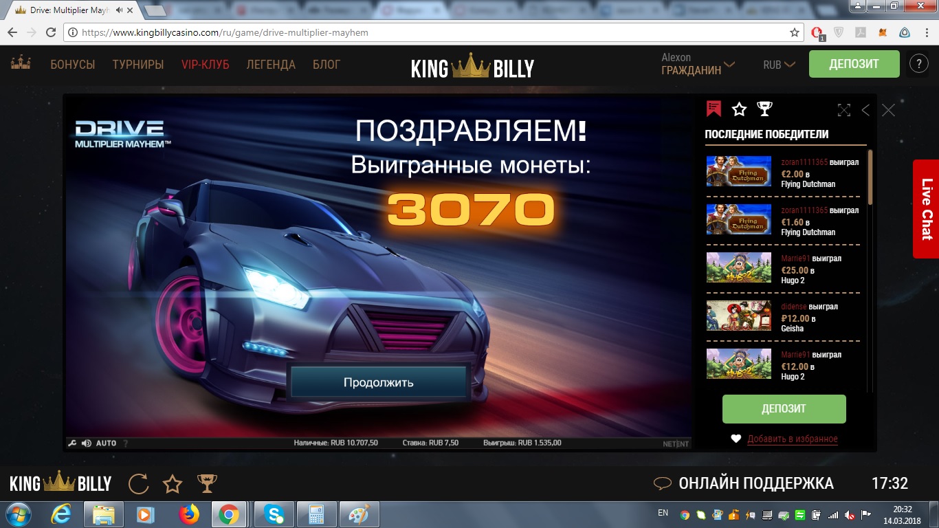Click the grey shield extension icon
Screen dimensions: 939x528
(839, 32)
